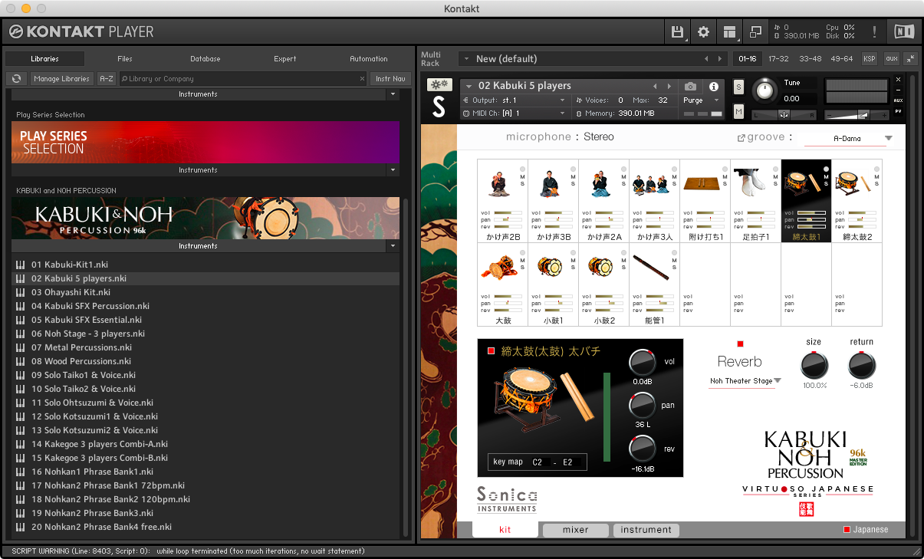Image resolution: width=924 pixels, height=559 pixels.
Task: Open the workspace layout panel icon
Action: (729, 32)
